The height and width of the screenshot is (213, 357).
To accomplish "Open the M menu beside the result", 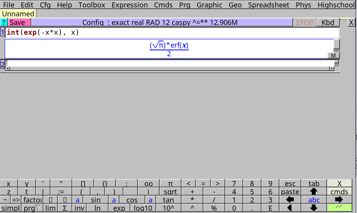I will point(333,55).
